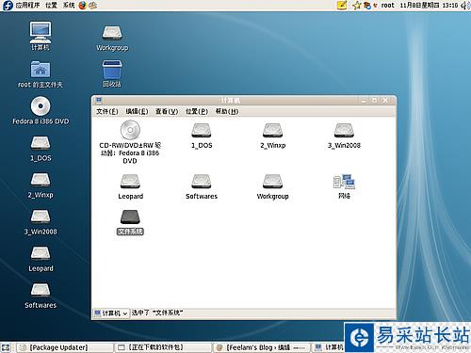The image size is (471, 353).
Task: Click the star notification icon in the panel
Action: click(356, 6)
